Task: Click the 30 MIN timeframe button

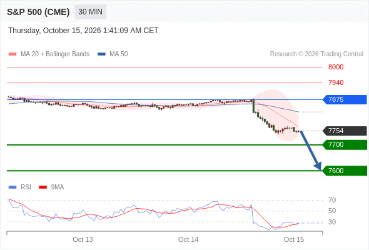Action: point(90,12)
